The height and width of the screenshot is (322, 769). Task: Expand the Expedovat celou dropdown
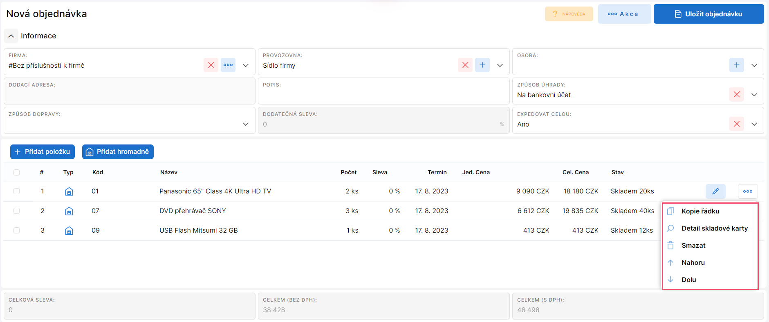tap(754, 124)
